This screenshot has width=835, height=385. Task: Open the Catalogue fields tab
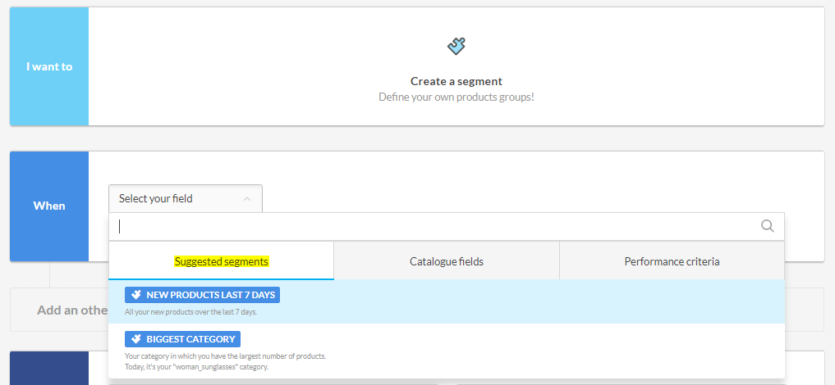coord(446,261)
